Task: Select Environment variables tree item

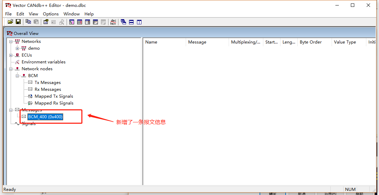Action: click(44, 62)
